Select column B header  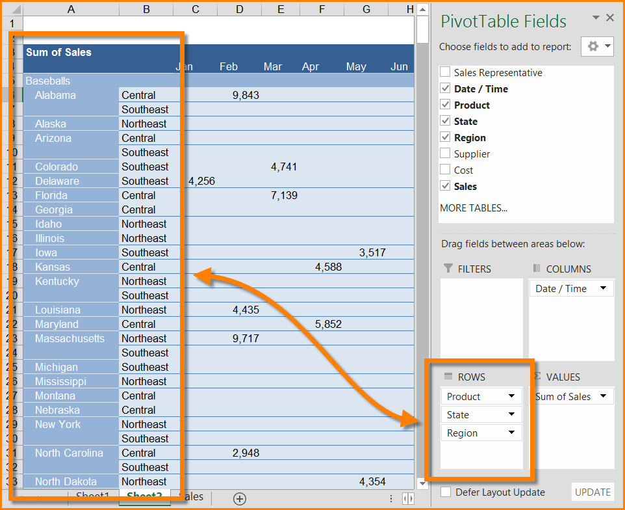(x=146, y=10)
